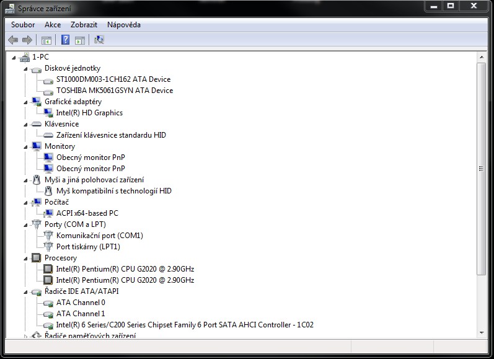The width and height of the screenshot is (494, 359).
Task: Click the Procesory category chip icon
Action: [37, 258]
